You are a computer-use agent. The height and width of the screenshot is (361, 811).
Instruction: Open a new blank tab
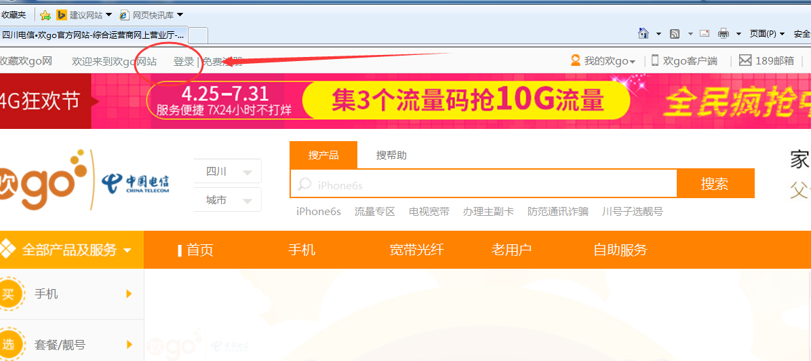[198, 35]
